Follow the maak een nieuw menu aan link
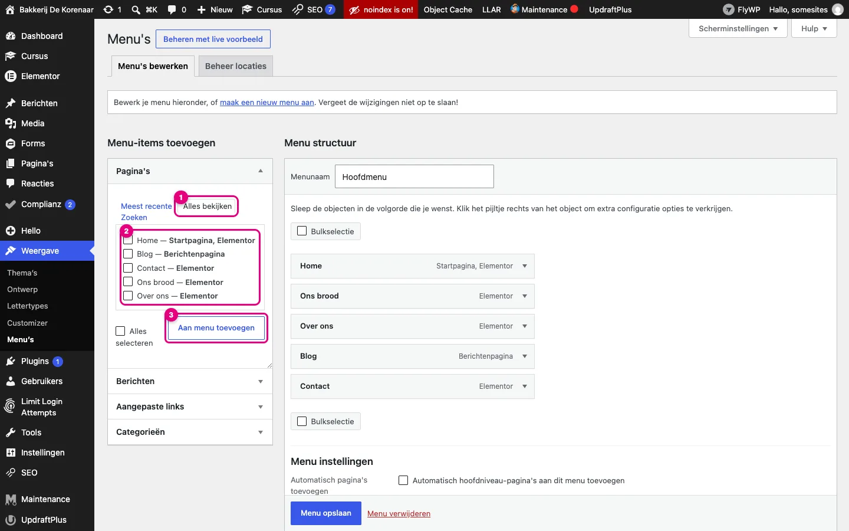Viewport: 849px width, 531px height. [267, 102]
